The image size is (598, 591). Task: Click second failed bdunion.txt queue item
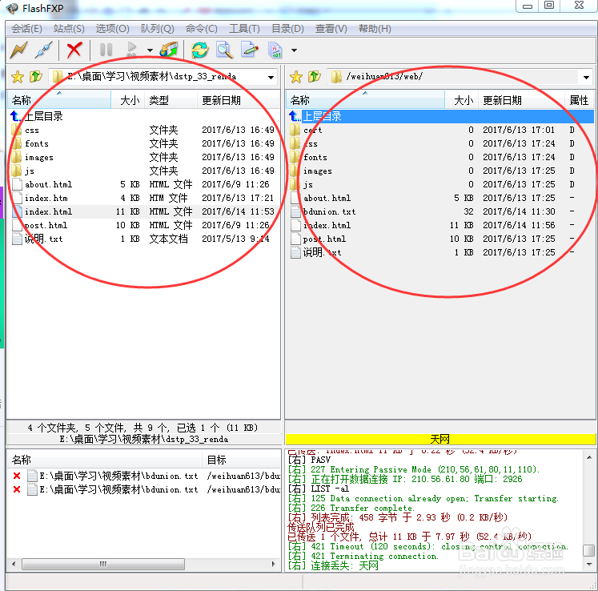145,489
